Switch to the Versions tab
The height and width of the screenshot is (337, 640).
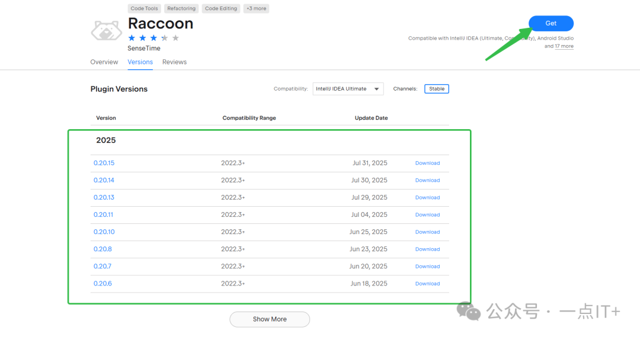[x=140, y=62]
